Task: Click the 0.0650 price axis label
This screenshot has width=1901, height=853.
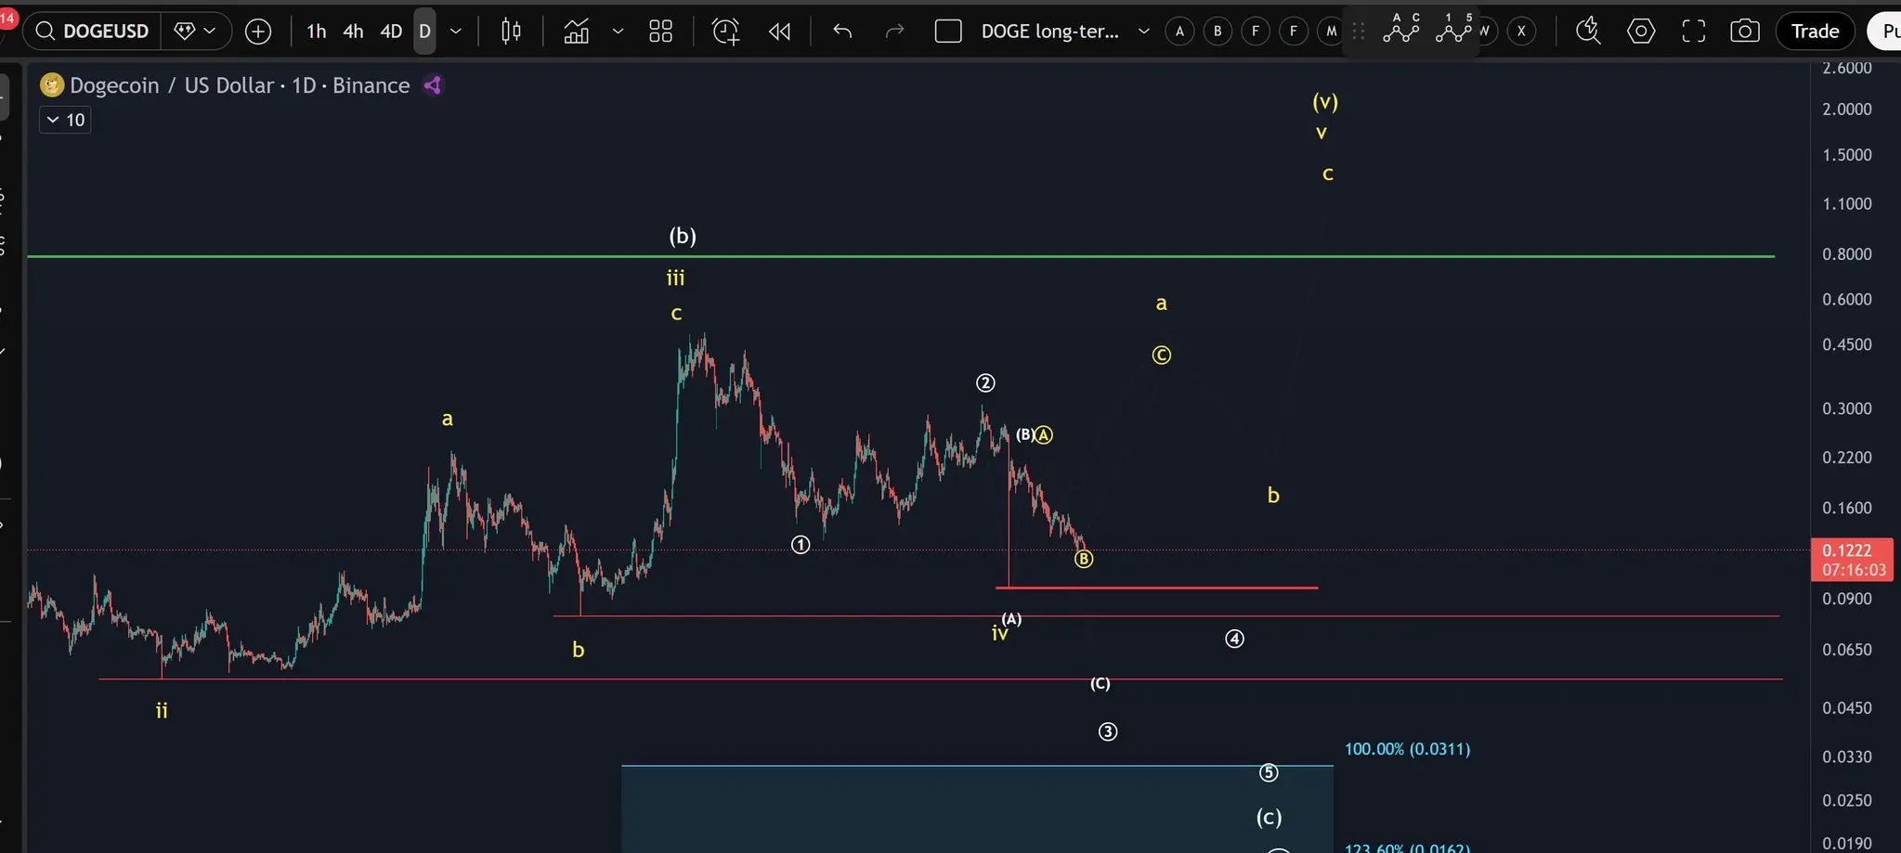Action: (x=1847, y=650)
